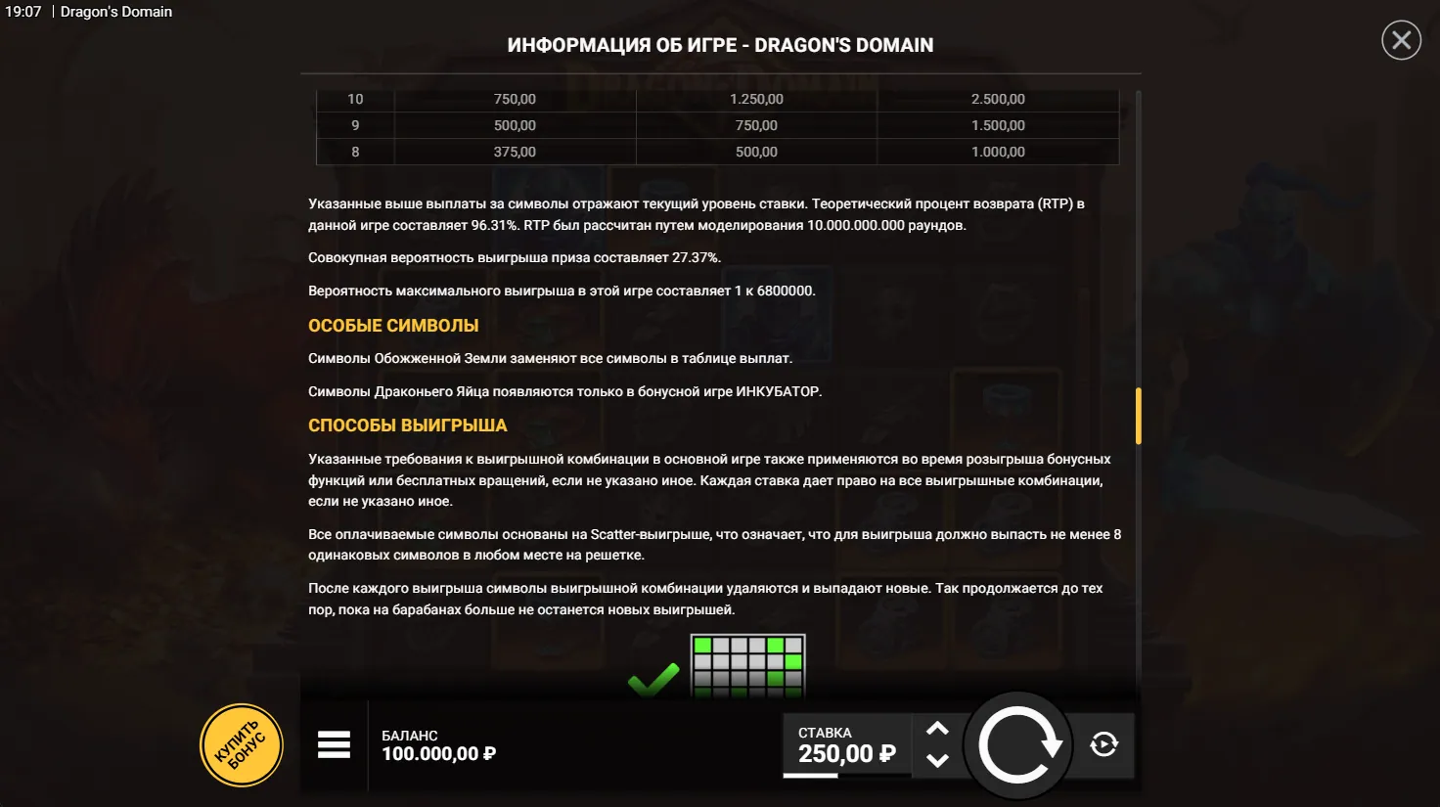Click the ИНФОРМАЦИЯ ОБ ИГРЕ title
The image size is (1440, 807).
[x=720, y=45]
